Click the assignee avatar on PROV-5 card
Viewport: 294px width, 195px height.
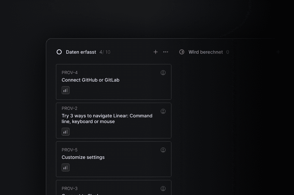(x=163, y=150)
